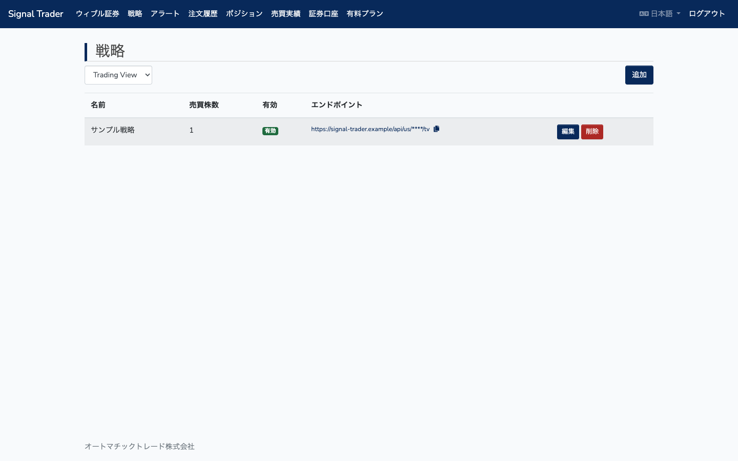
Task: Open the 証券口座 page
Action: [323, 14]
